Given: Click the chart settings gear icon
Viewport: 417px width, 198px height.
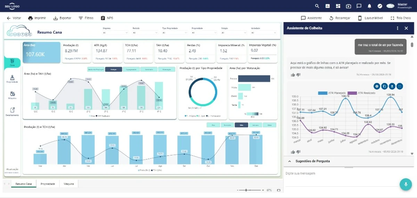Looking at the screenshot, I should click(377, 86).
